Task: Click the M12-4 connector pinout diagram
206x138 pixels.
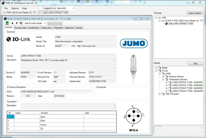Action: click(x=134, y=119)
